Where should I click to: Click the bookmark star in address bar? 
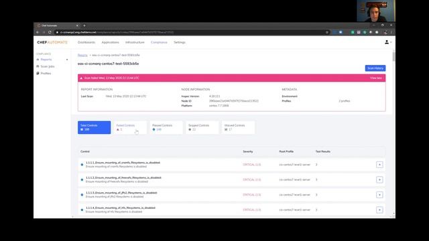tap(327, 32)
